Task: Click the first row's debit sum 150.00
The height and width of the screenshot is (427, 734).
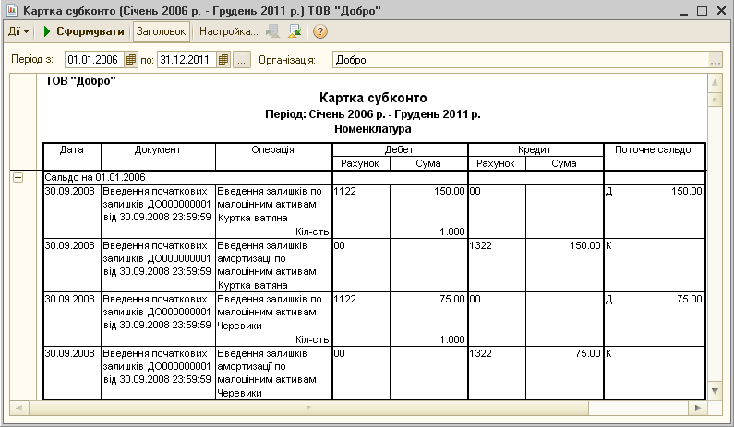Action: pos(450,191)
